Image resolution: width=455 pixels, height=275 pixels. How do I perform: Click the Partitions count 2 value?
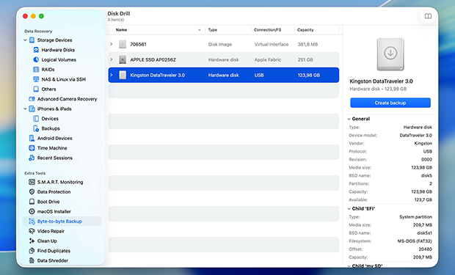(431, 183)
